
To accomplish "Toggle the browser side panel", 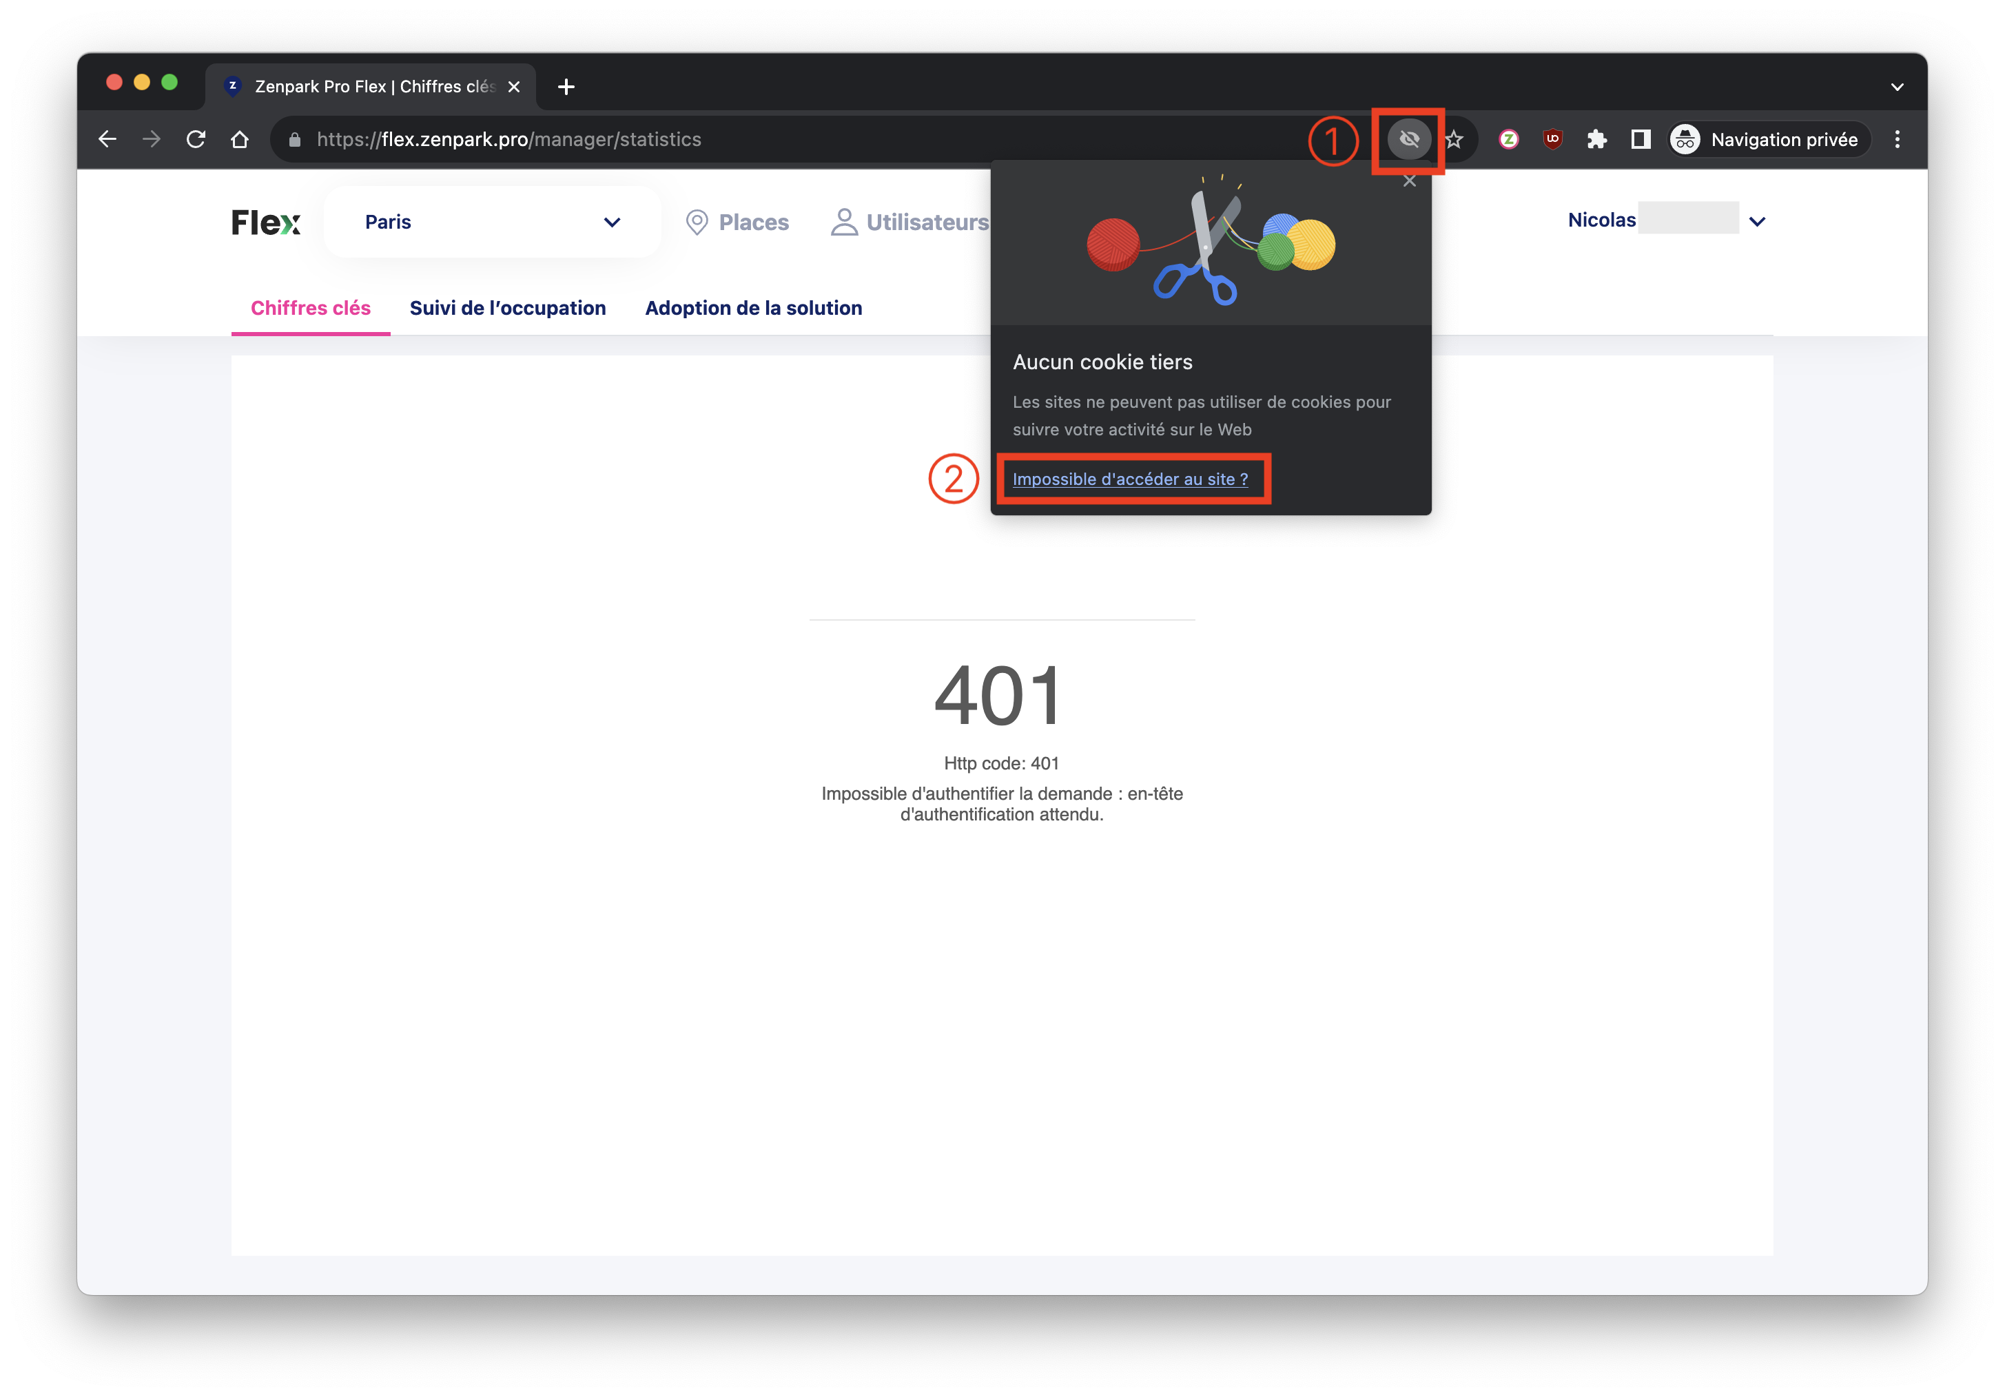I will (x=1641, y=140).
